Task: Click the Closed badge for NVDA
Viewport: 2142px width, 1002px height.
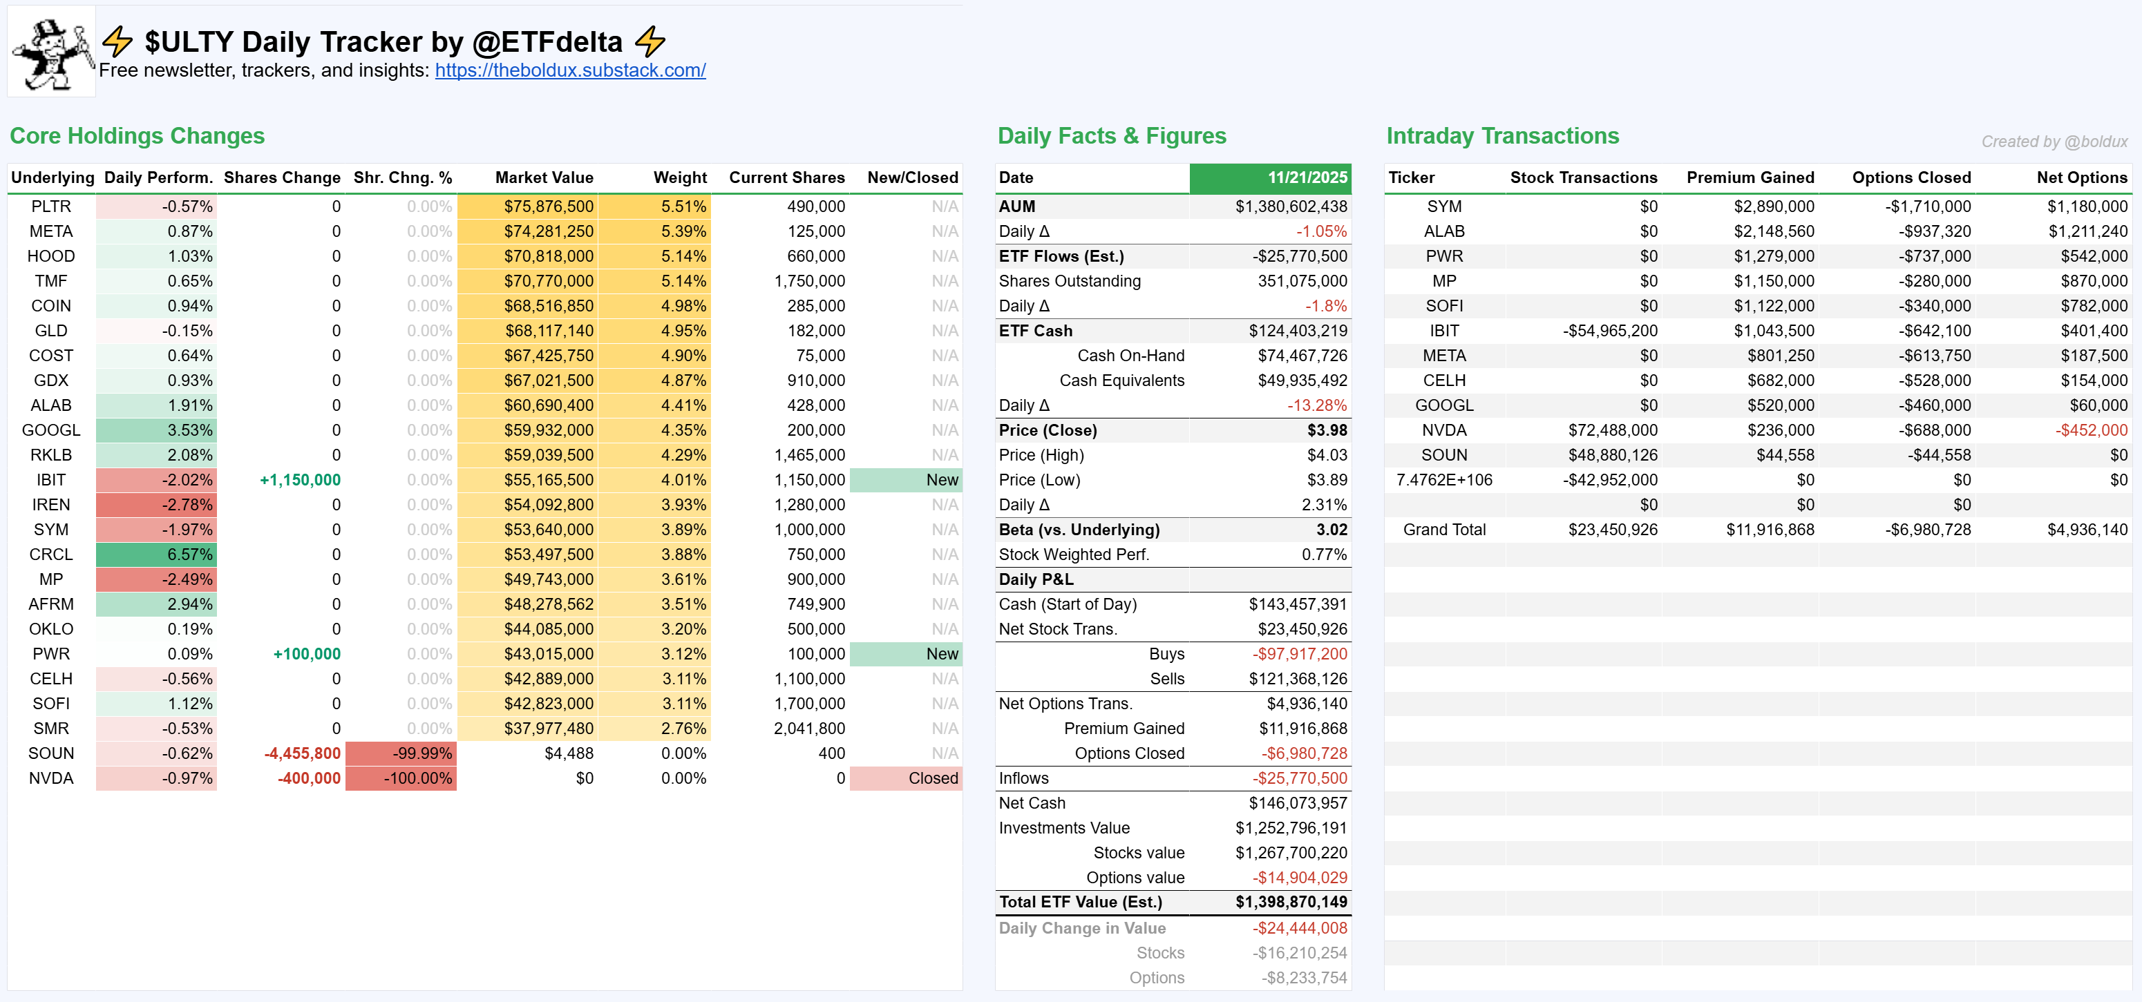Action: (906, 778)
